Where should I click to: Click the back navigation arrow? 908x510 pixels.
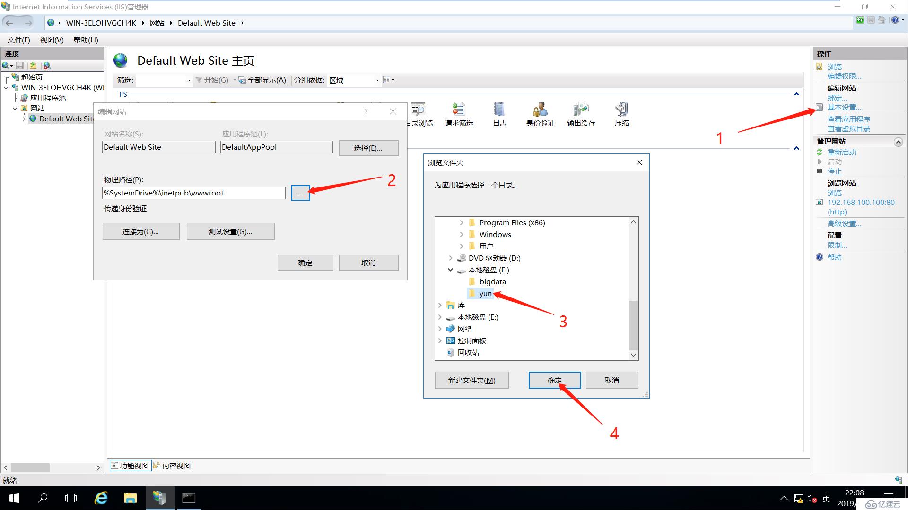pos(9,23)
